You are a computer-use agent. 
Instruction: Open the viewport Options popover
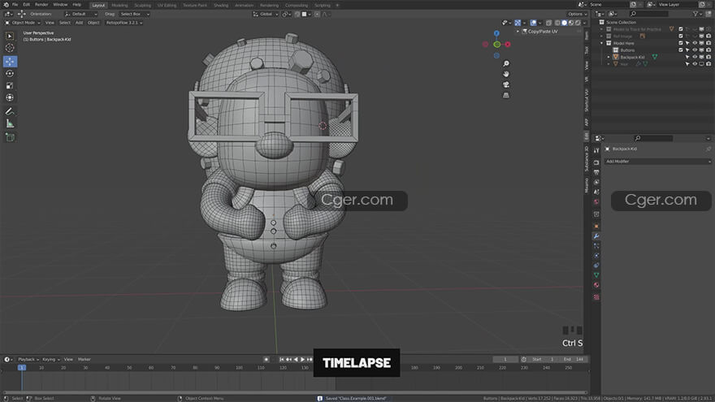tap(576, 14)
